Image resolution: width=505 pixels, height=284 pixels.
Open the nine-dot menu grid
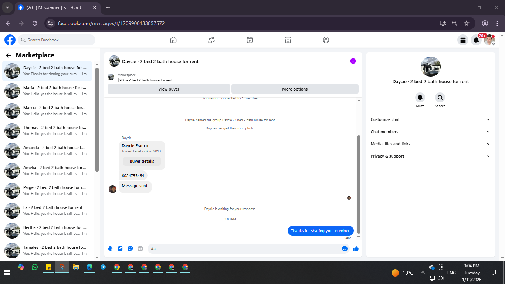462,40
